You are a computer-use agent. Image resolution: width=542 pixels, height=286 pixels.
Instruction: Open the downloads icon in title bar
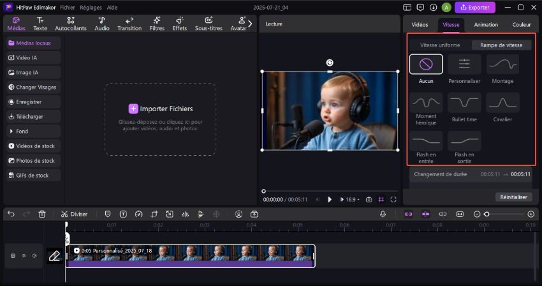pyautogui.click(x=433, y=7)
